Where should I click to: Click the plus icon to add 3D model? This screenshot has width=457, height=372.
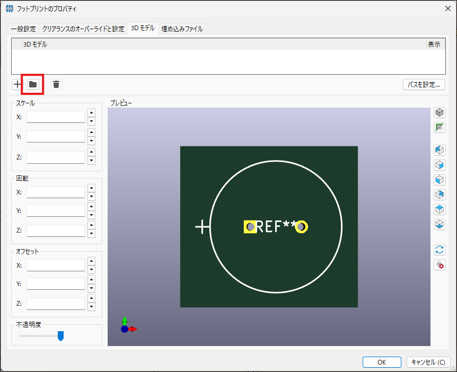click(x=17, y=84)
